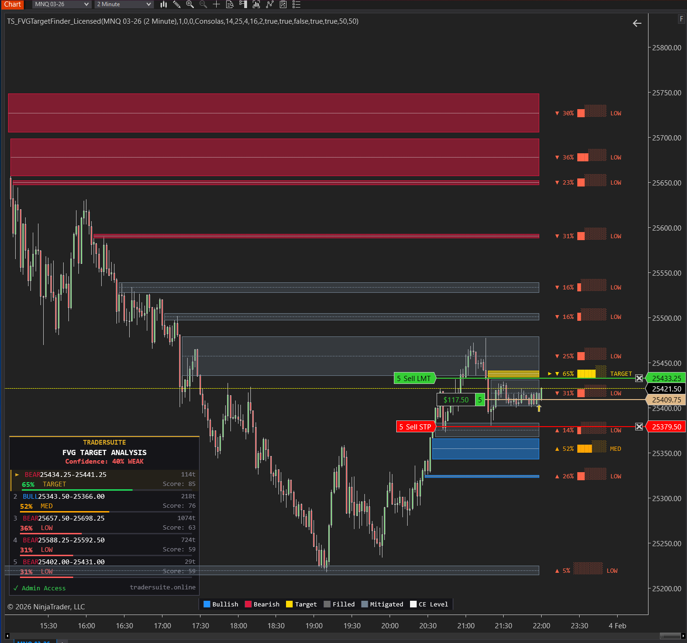This screenshot has width=687, height=643.
Task: Open the data box icon
Action: coord(230,4)
